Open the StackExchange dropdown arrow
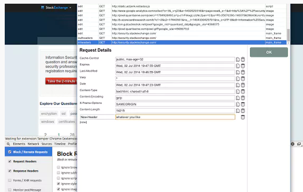 click(x=70, y=7)
